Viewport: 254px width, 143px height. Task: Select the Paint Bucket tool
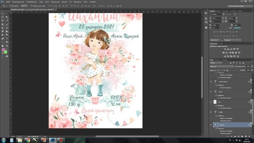[7, 31]
